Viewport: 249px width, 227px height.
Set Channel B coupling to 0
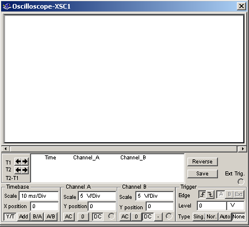point(136,217)
